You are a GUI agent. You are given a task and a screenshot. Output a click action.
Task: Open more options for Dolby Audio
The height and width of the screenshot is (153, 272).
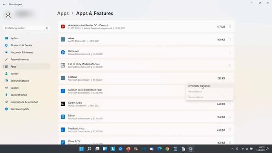click(x=230, y=104)
